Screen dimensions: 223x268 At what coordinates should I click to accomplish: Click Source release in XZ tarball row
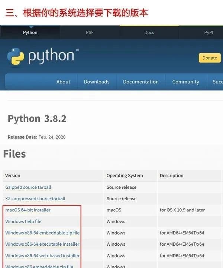(x=121, y=199)
